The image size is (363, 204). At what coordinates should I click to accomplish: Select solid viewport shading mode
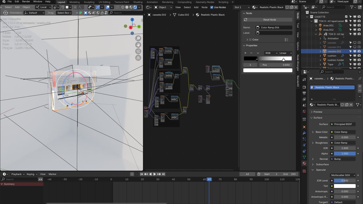[127, 7]
